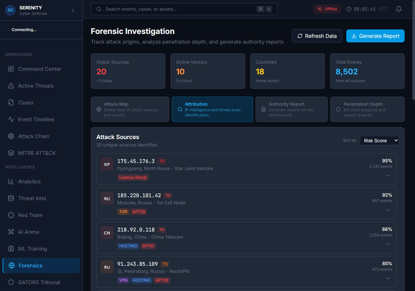Viewport: 415px width, 291px height.
Task: Open the notifications bell
Action: pyautogui.click(x=398, y=9)
